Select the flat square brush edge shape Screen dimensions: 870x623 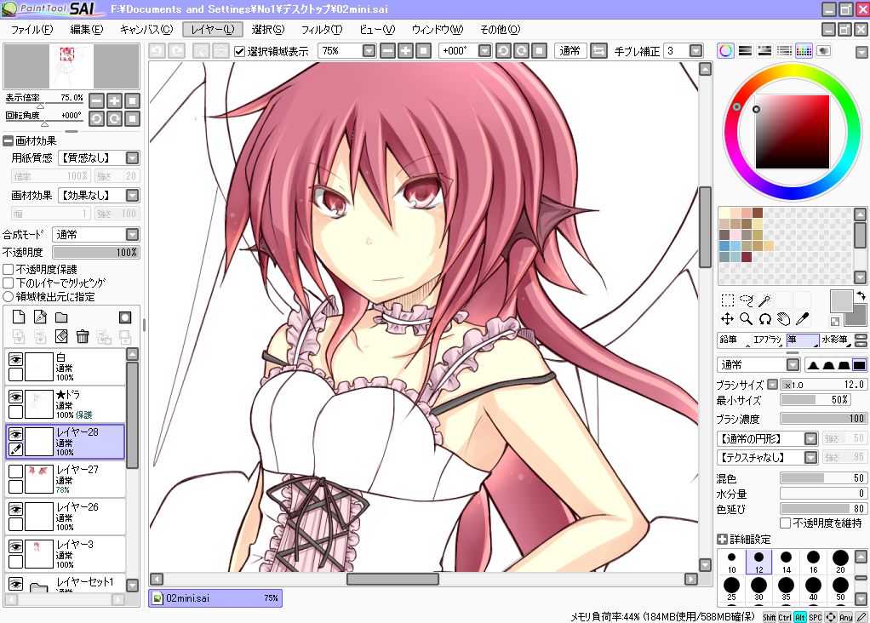pos(859,365)
